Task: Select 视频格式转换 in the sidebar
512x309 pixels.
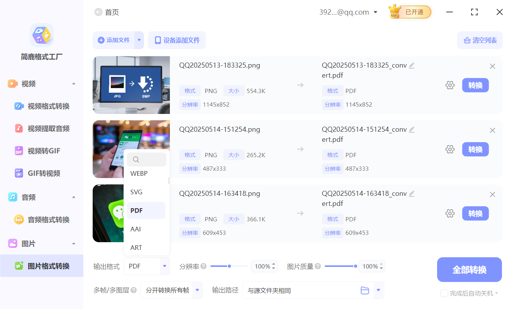Action: 42,106
